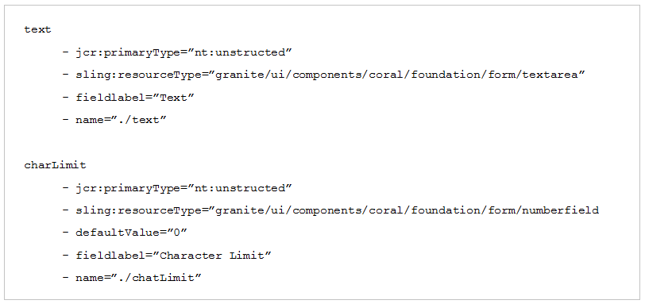Image resolution: width=645 pixels, height=304 pixels.
Task: Click the fieldlabel="Text" property
Action: click(129, 98)
